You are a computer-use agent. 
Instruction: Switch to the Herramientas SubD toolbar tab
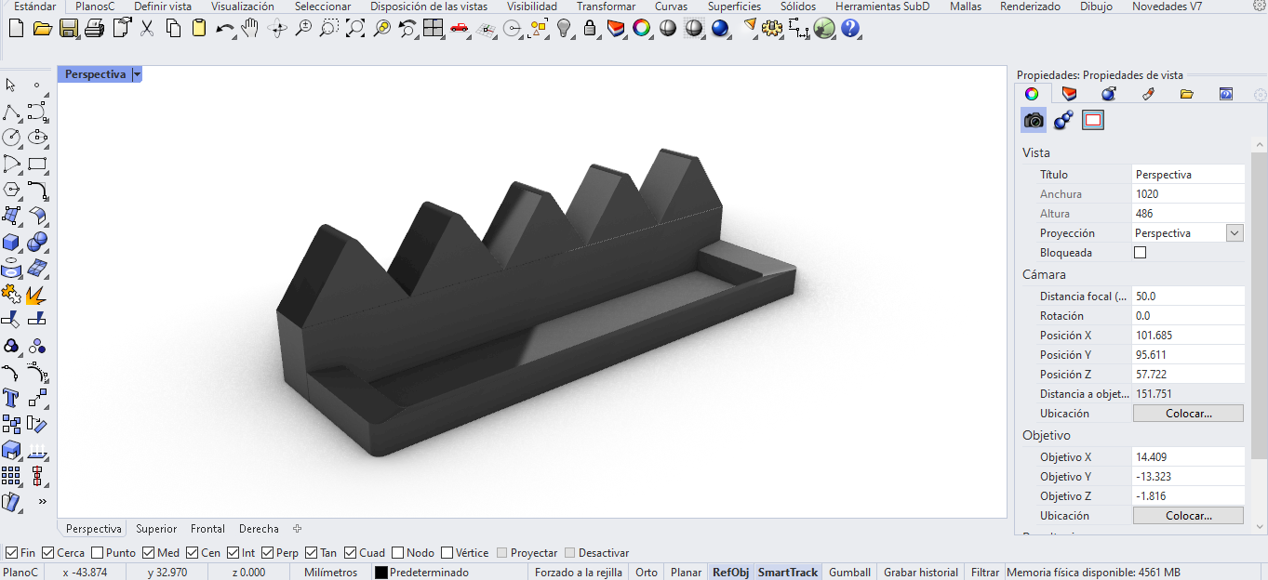click(x=882, y=7)
